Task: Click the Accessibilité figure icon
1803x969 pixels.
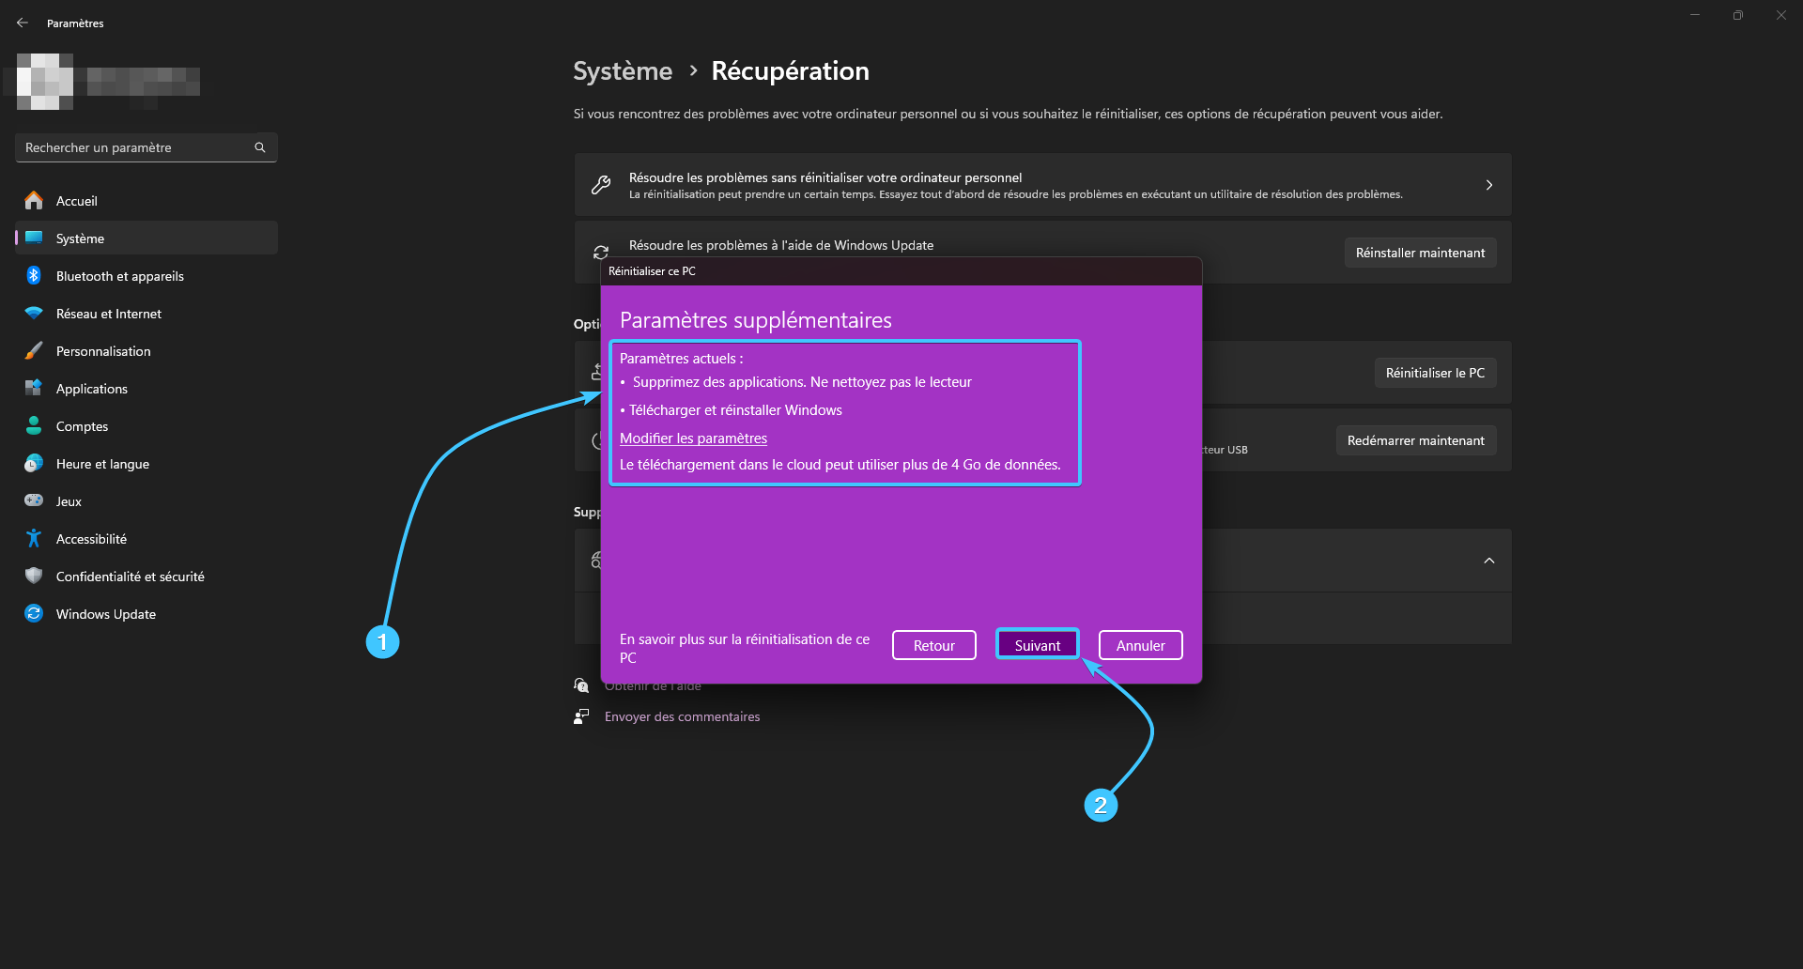Action: click(34, 538)
